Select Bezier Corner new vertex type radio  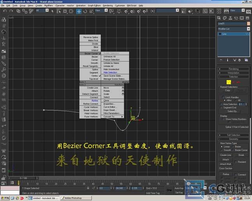coord(233,150)
